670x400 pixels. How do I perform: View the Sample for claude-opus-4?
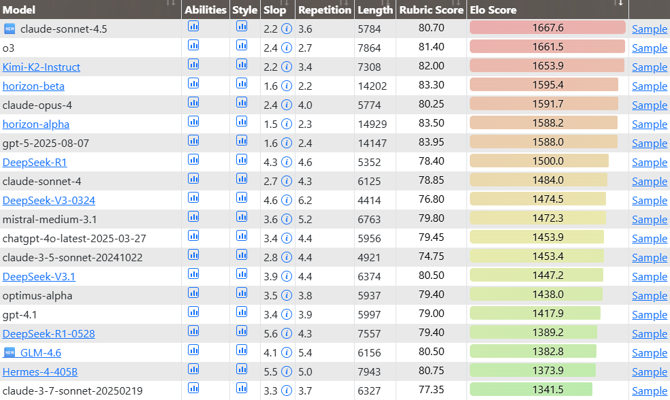coord(650,105)
